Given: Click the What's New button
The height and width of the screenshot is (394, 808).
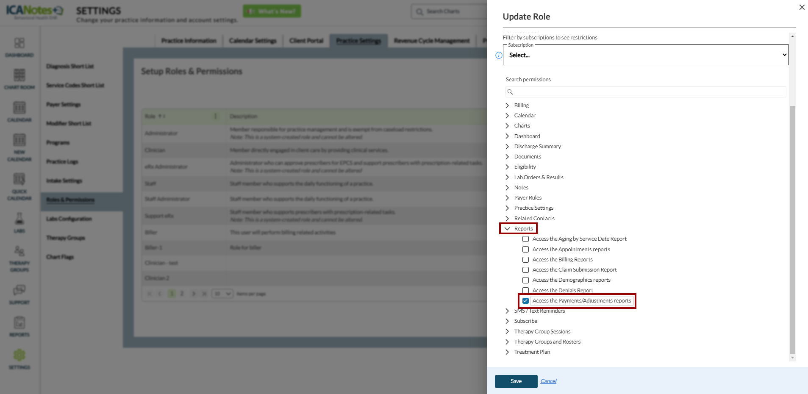Looking at the screenshot, I should coord(272,11).
